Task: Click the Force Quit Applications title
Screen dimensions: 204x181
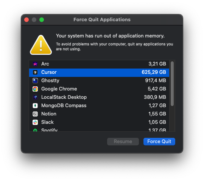Action: (102, 20)
